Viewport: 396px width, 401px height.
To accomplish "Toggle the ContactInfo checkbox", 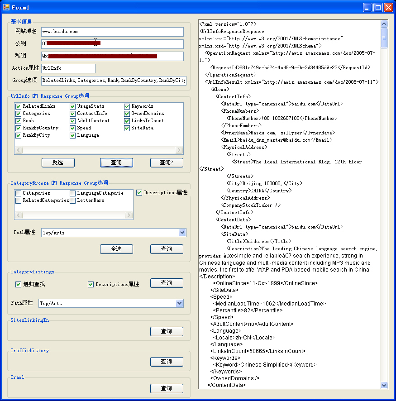I will coord(72,113).
